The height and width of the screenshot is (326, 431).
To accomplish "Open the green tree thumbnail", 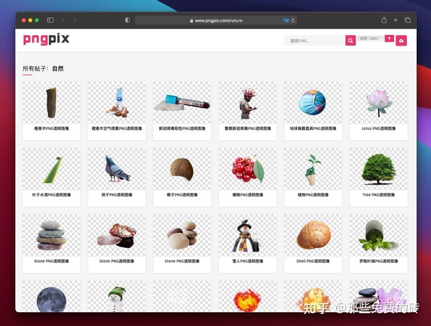I will 379,169.
